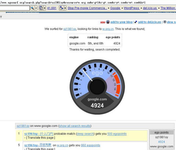Viewport: 176px width, 150px height.
Task: Click the toolbar magnifier search icon
Action: (x=32, y=8)
